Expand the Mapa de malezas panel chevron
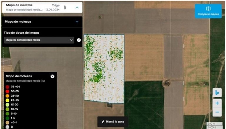Screen dimensions: 226x129 (x=77, y=21)
